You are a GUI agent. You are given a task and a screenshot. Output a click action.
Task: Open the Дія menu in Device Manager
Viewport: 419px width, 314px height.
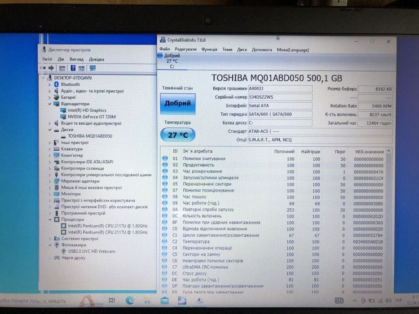click(x=61, y=59)
